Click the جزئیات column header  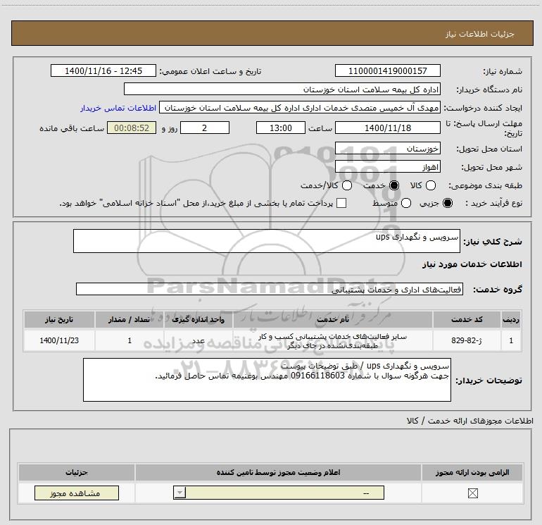(77, 472)
